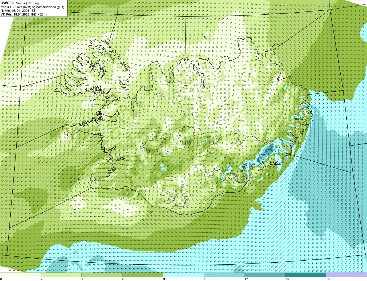Click the 'IT: Mið. 16. 04. 2025 15Z' line
The height and width of the screenshot is (281, 367).
pos(18,11)
